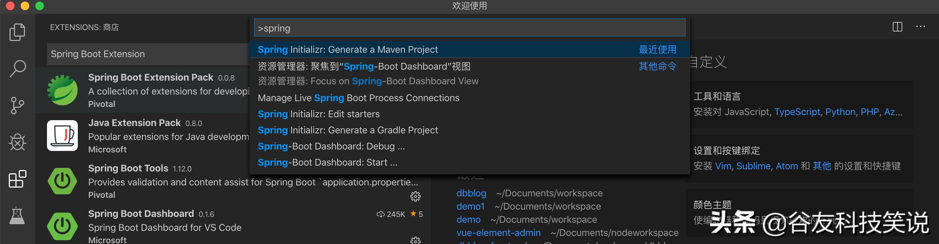The height and width of the screenshot is (244, 939).
Task: Click the 245K download count
Action: [391, 214]
